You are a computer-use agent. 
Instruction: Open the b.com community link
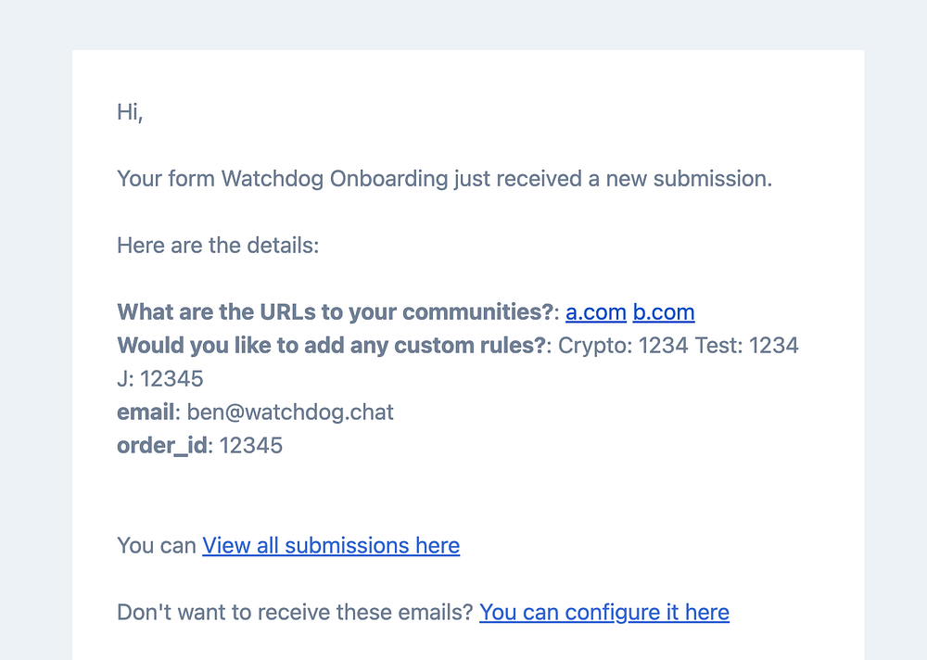(x=664, y=312)
